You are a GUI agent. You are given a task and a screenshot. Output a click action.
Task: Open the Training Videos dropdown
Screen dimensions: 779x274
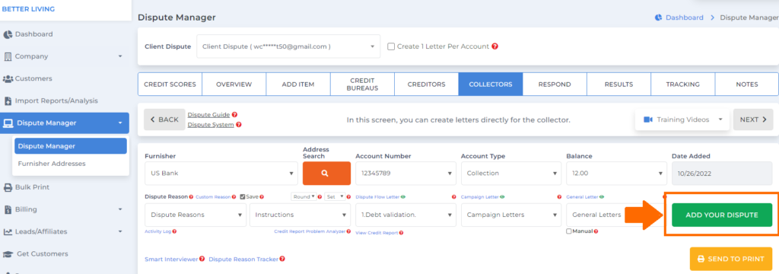click(x=682, y=119)
